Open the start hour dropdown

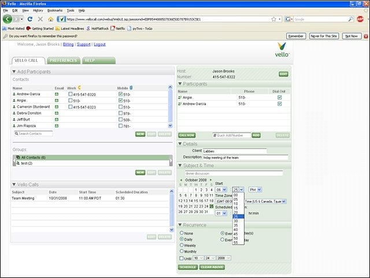(x=221, y=189)
